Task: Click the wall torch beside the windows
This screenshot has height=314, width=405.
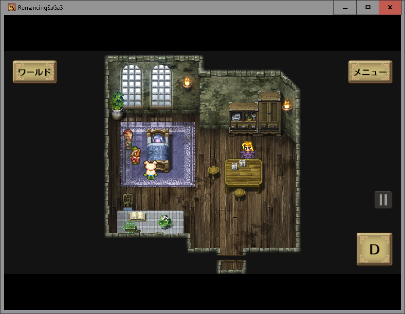Action: pyautogui.click(x=187, y=83)
